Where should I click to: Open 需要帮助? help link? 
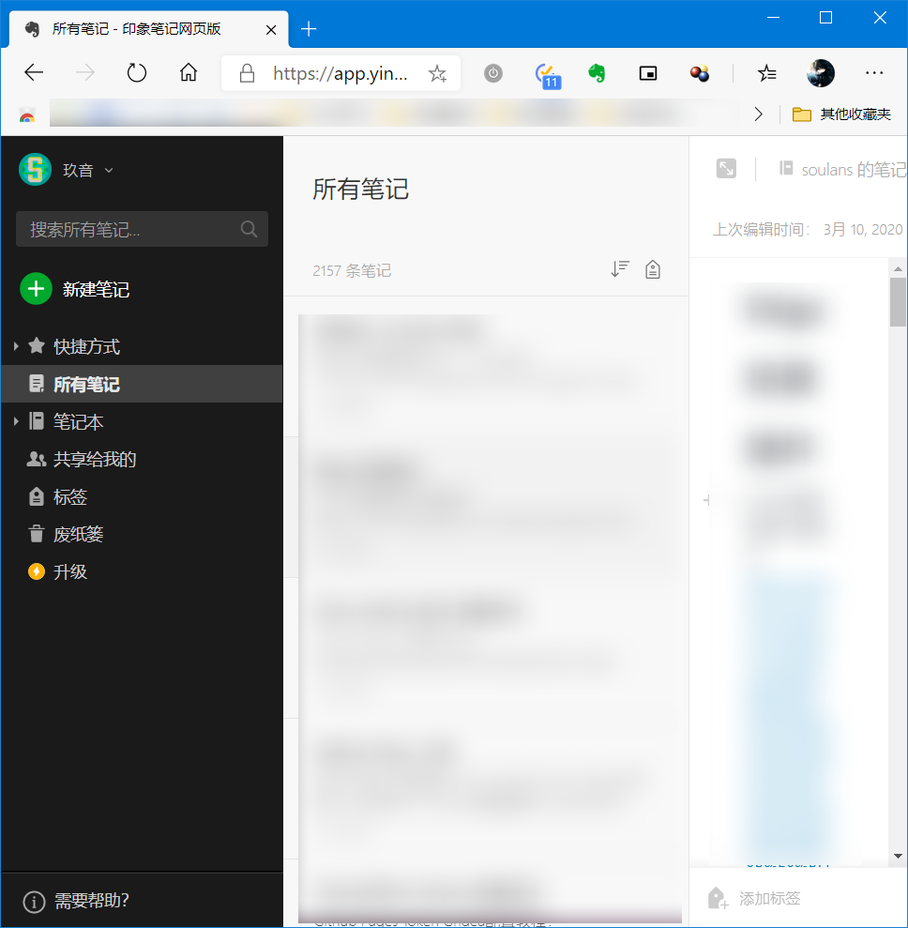[x=76, y=902]
